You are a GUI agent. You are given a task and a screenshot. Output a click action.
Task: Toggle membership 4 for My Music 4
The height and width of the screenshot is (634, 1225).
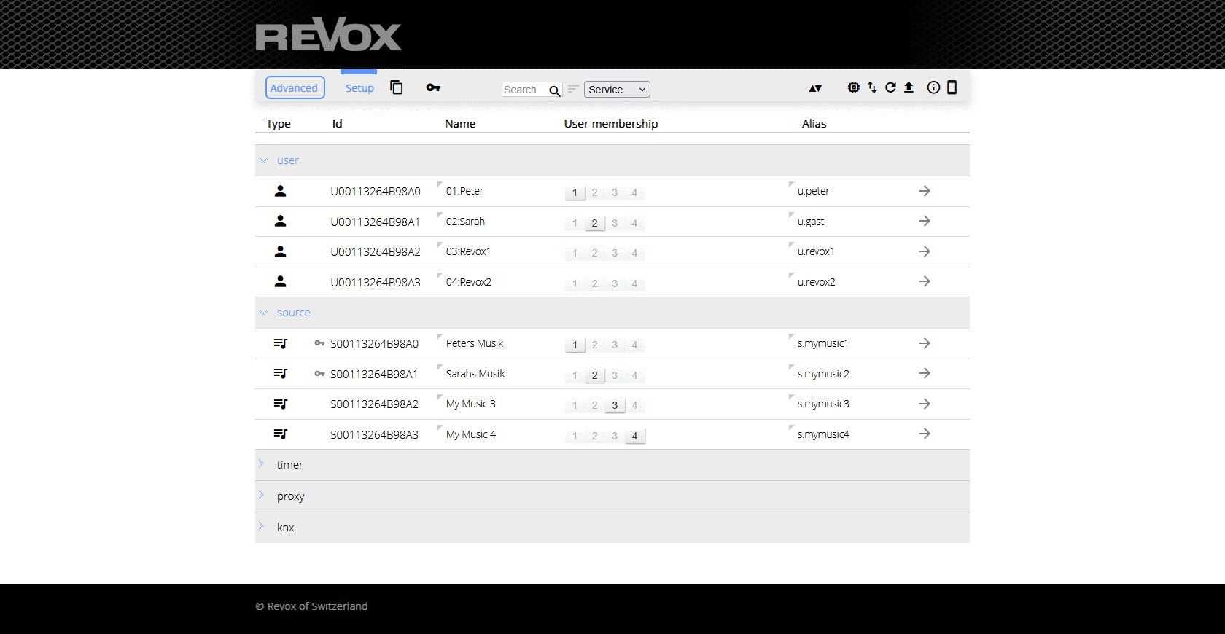[x=634, y=436]
